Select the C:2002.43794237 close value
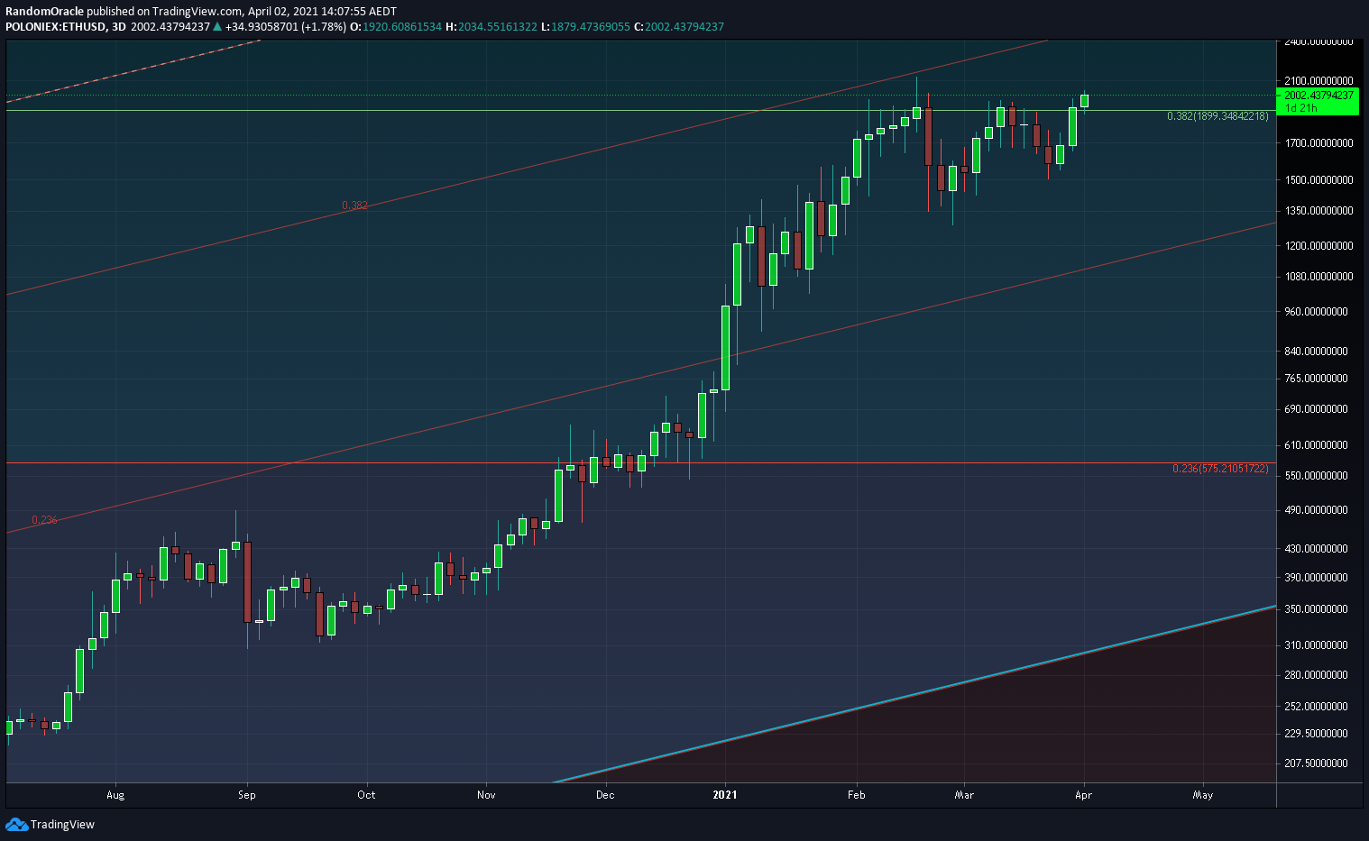Screen dimensions: 1369x841 pos(679,27)
